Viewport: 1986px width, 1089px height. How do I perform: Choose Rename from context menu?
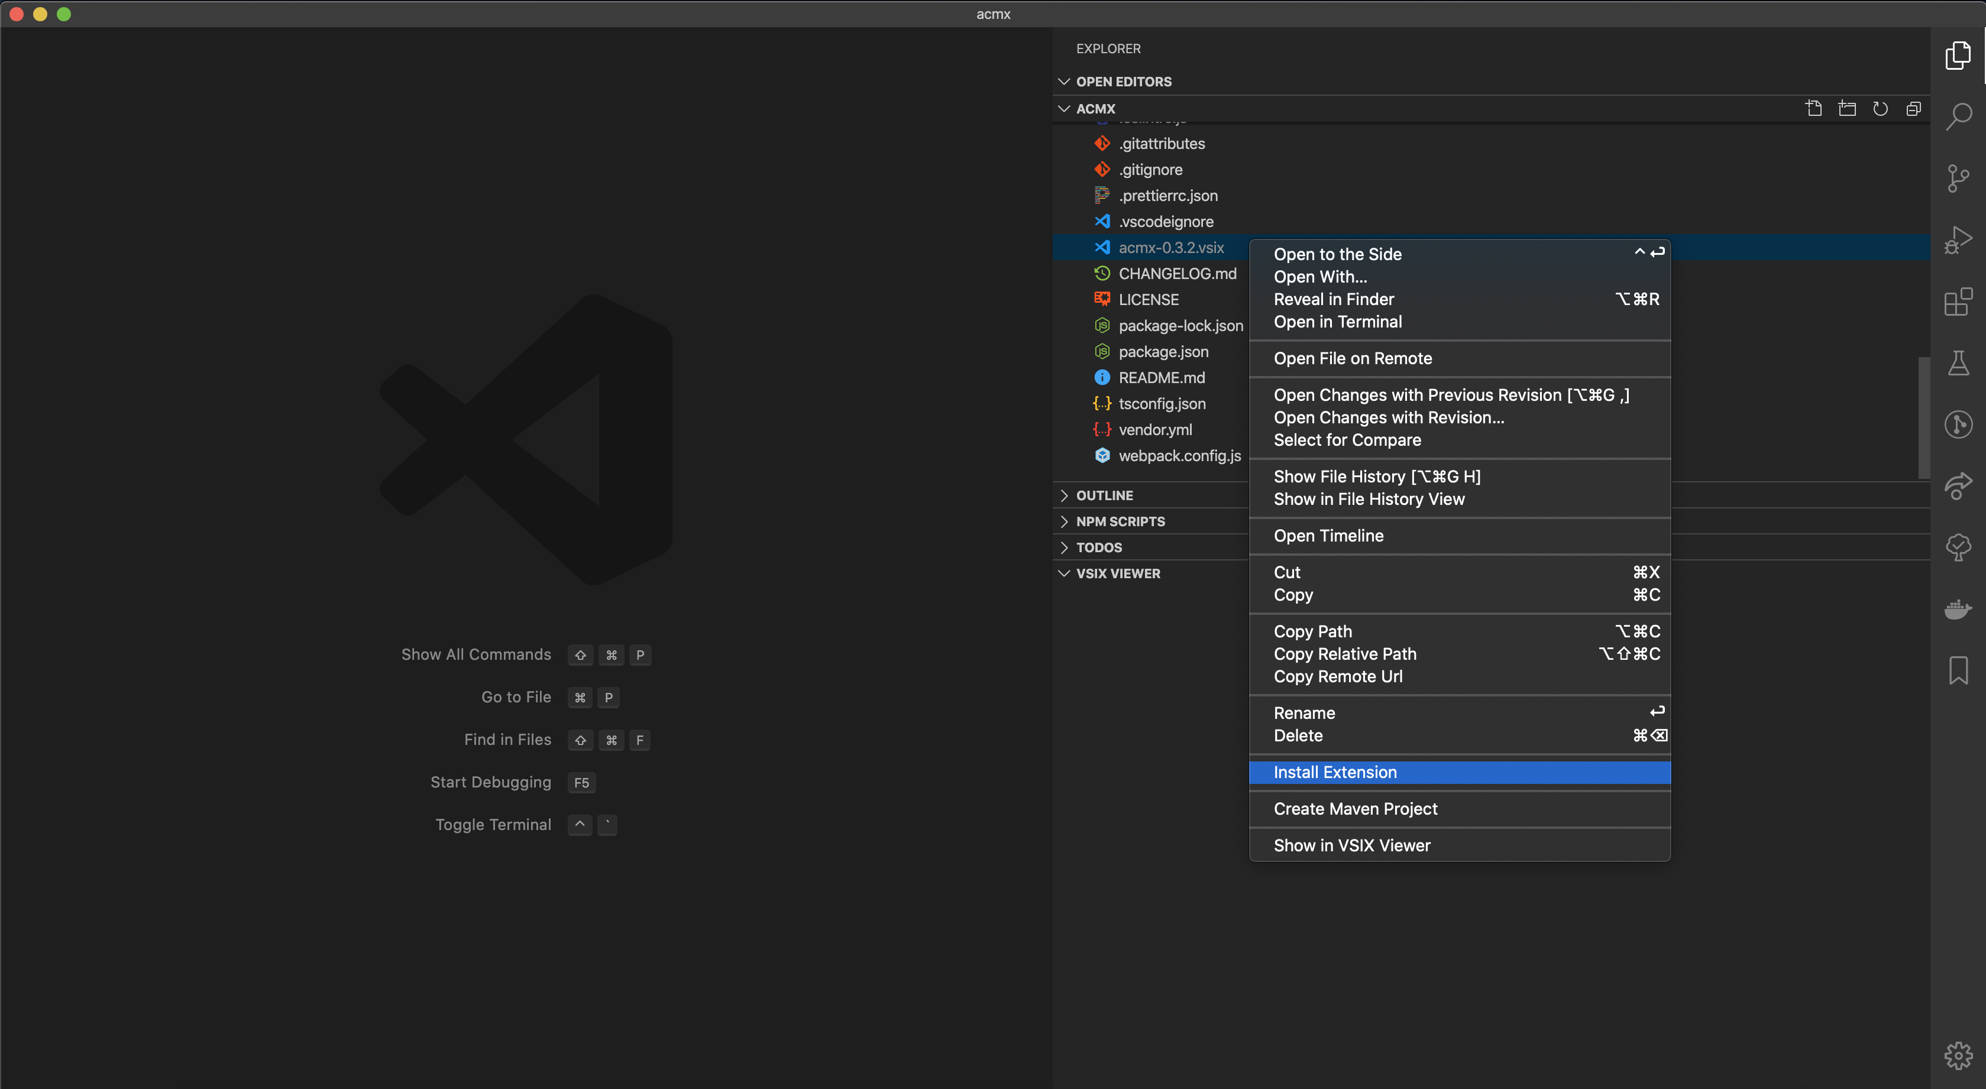(x=1460, y=713)
